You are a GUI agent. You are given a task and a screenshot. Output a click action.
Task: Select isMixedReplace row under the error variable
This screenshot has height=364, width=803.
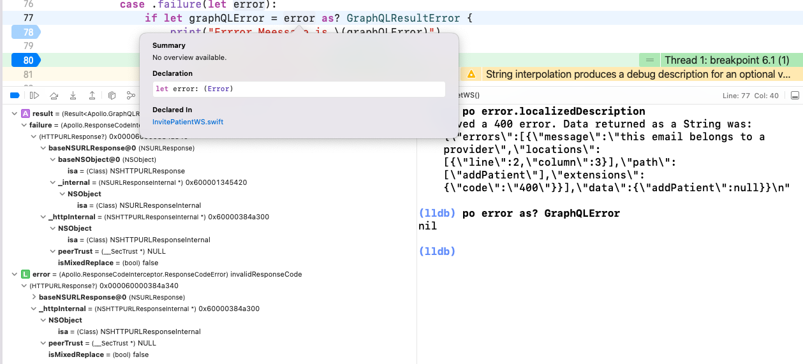98,354
